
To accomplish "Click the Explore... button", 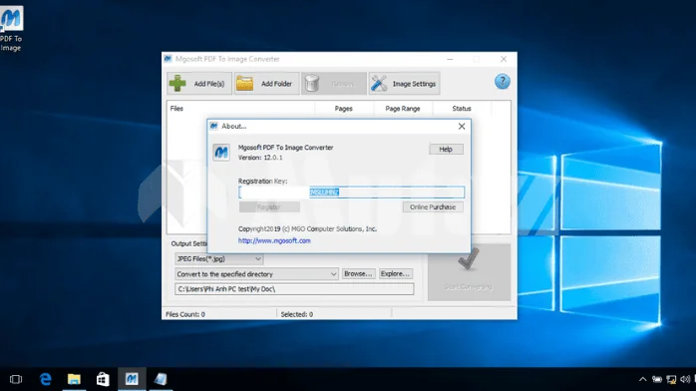I will click(395, 274).
